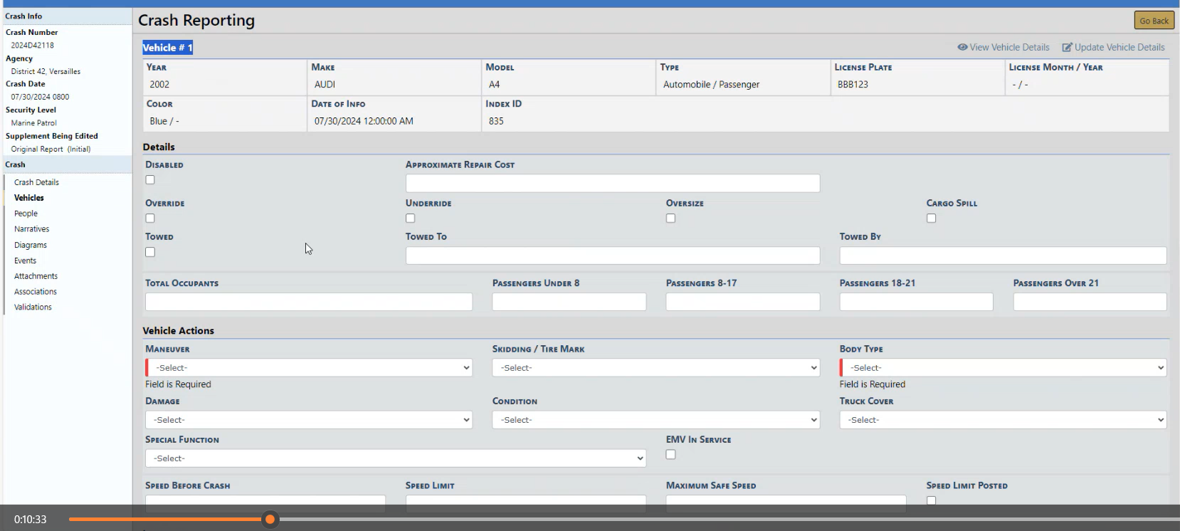Click the edit pencil icon for Update Vehicle Details
The image size is (1180, 531).
pos(1067,48)
